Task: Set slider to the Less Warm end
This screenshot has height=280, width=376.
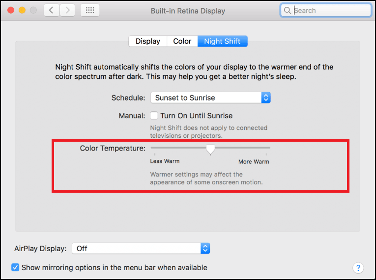Action: pos(151,148)
